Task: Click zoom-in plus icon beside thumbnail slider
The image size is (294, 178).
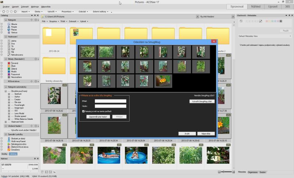Action: 233,172
